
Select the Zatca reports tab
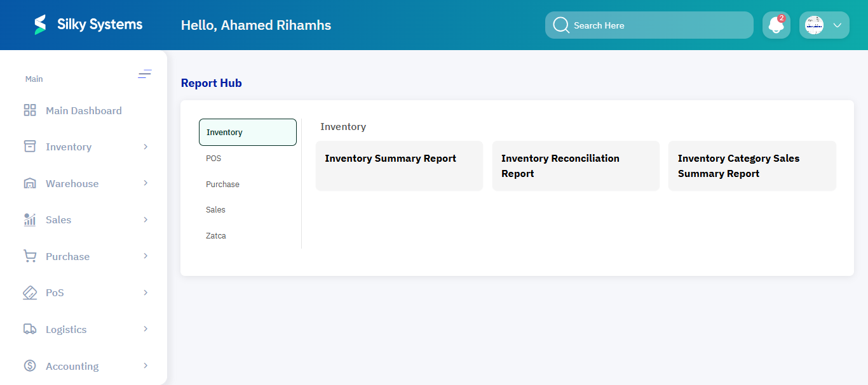click(215, 235)
